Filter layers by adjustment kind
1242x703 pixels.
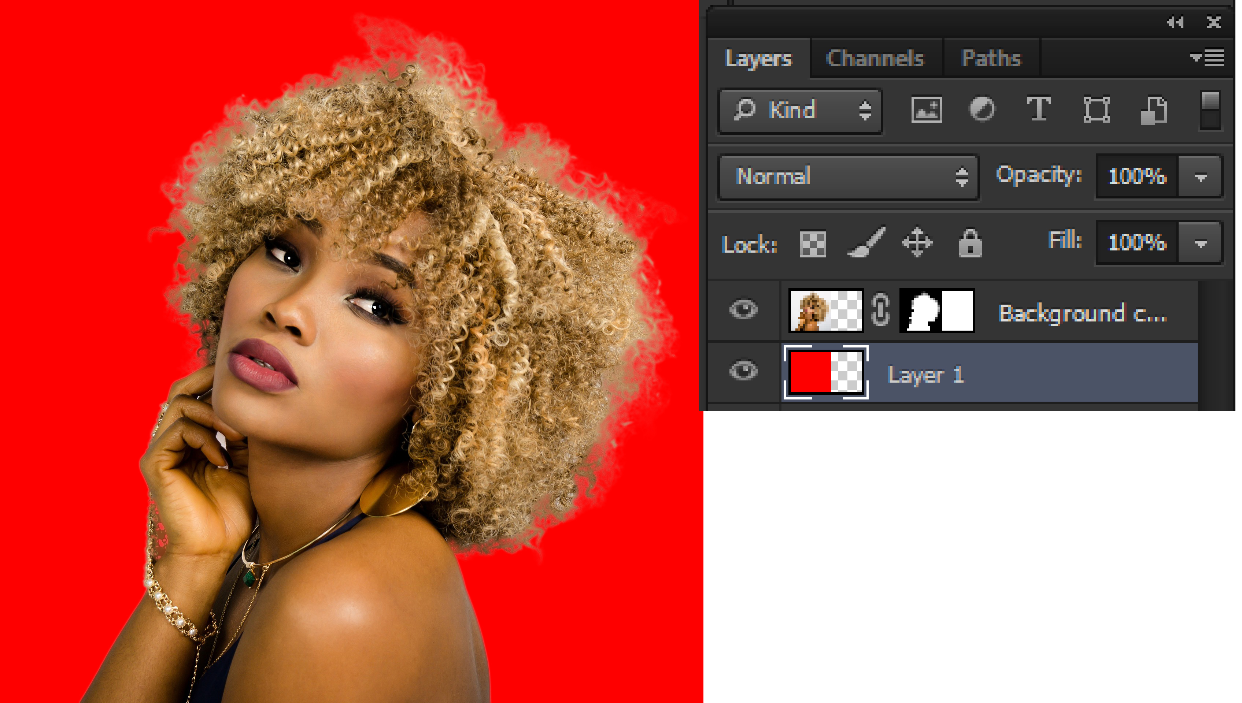pos(982,109)
